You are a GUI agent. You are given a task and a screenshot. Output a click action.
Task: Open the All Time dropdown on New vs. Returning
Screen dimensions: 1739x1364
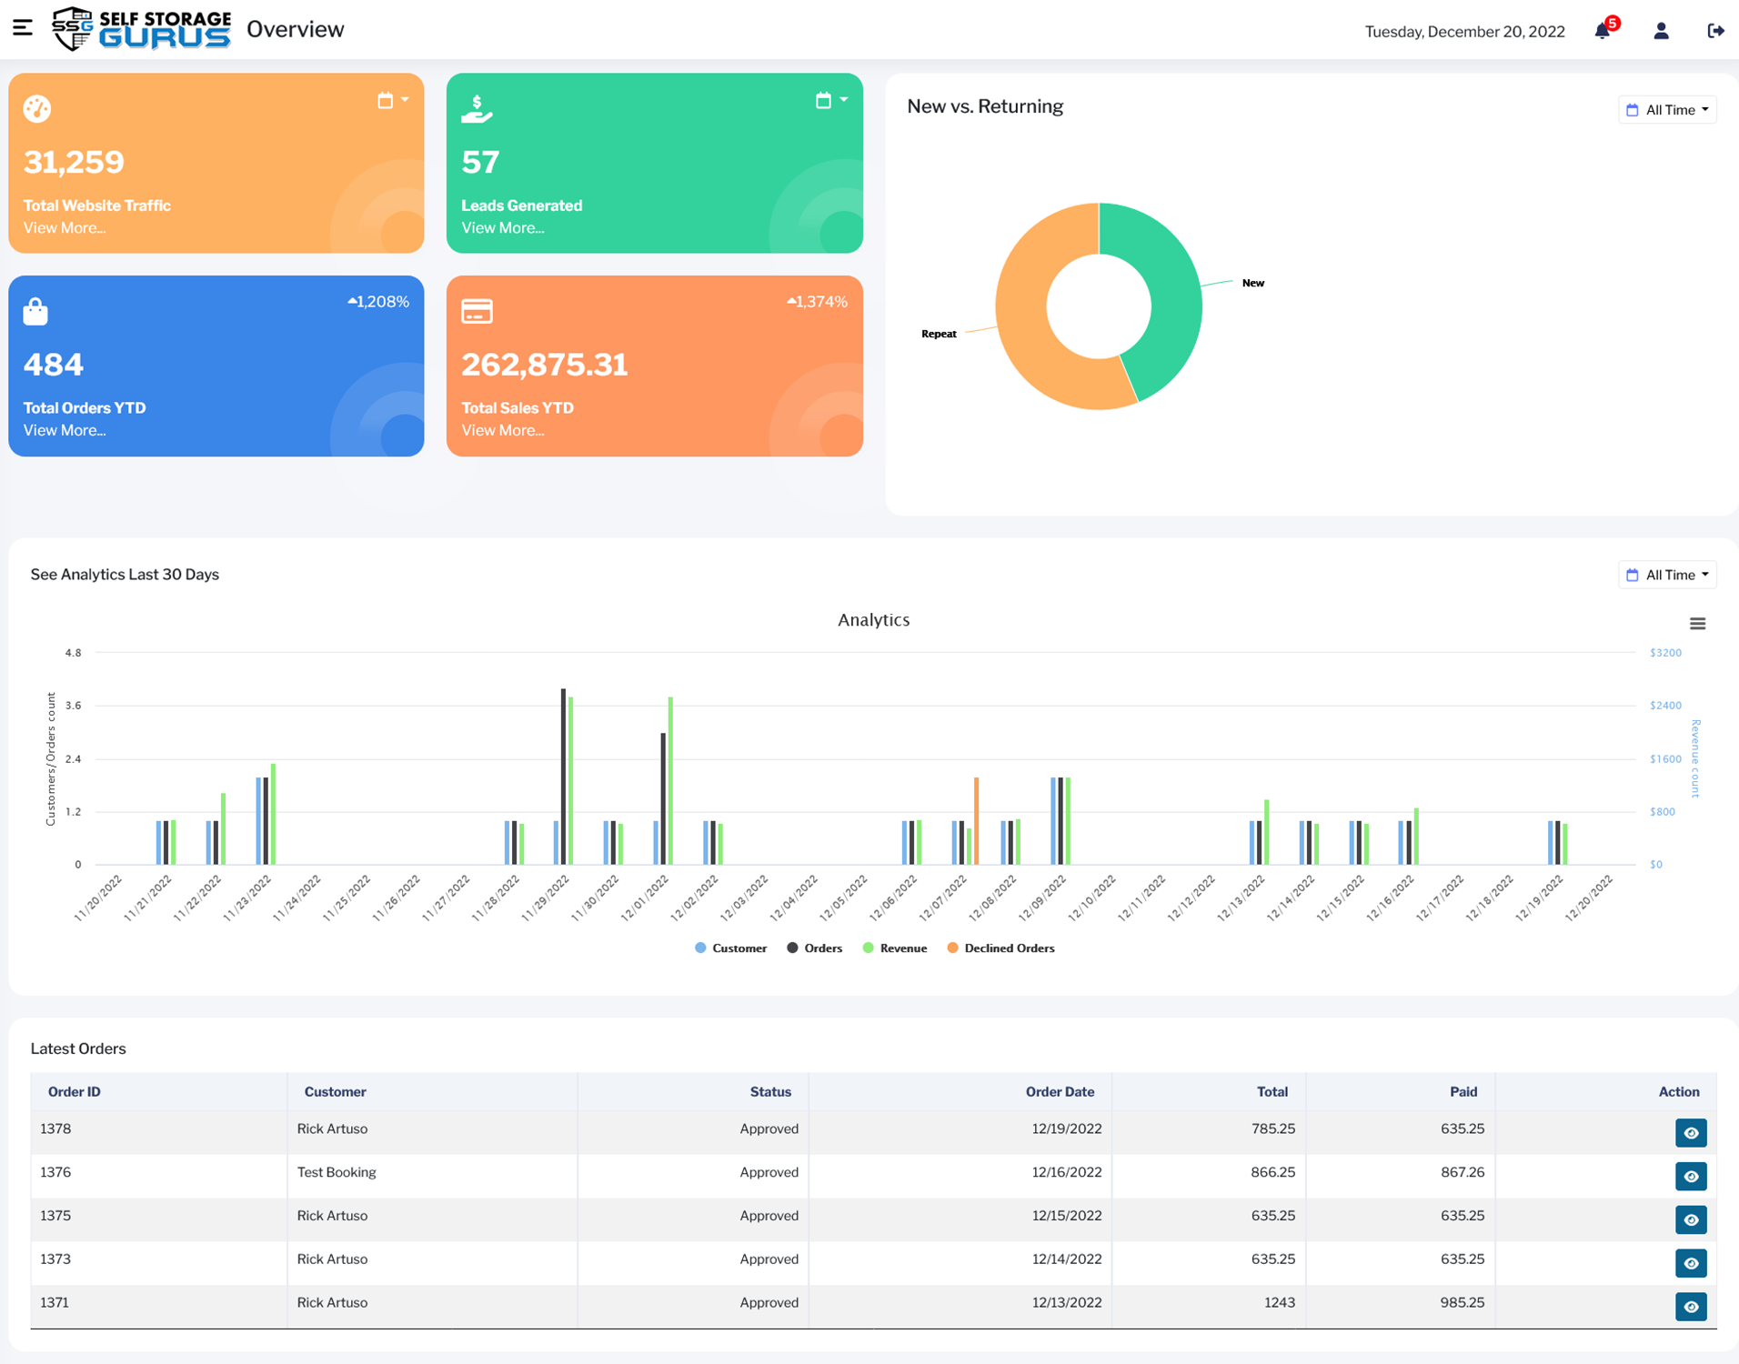[1667, 109]
